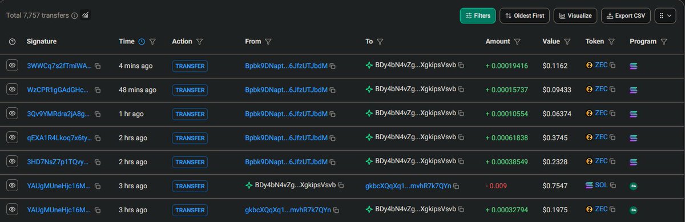Select the amount - 0.009
The image size is (685, 222).
point(497,186)
